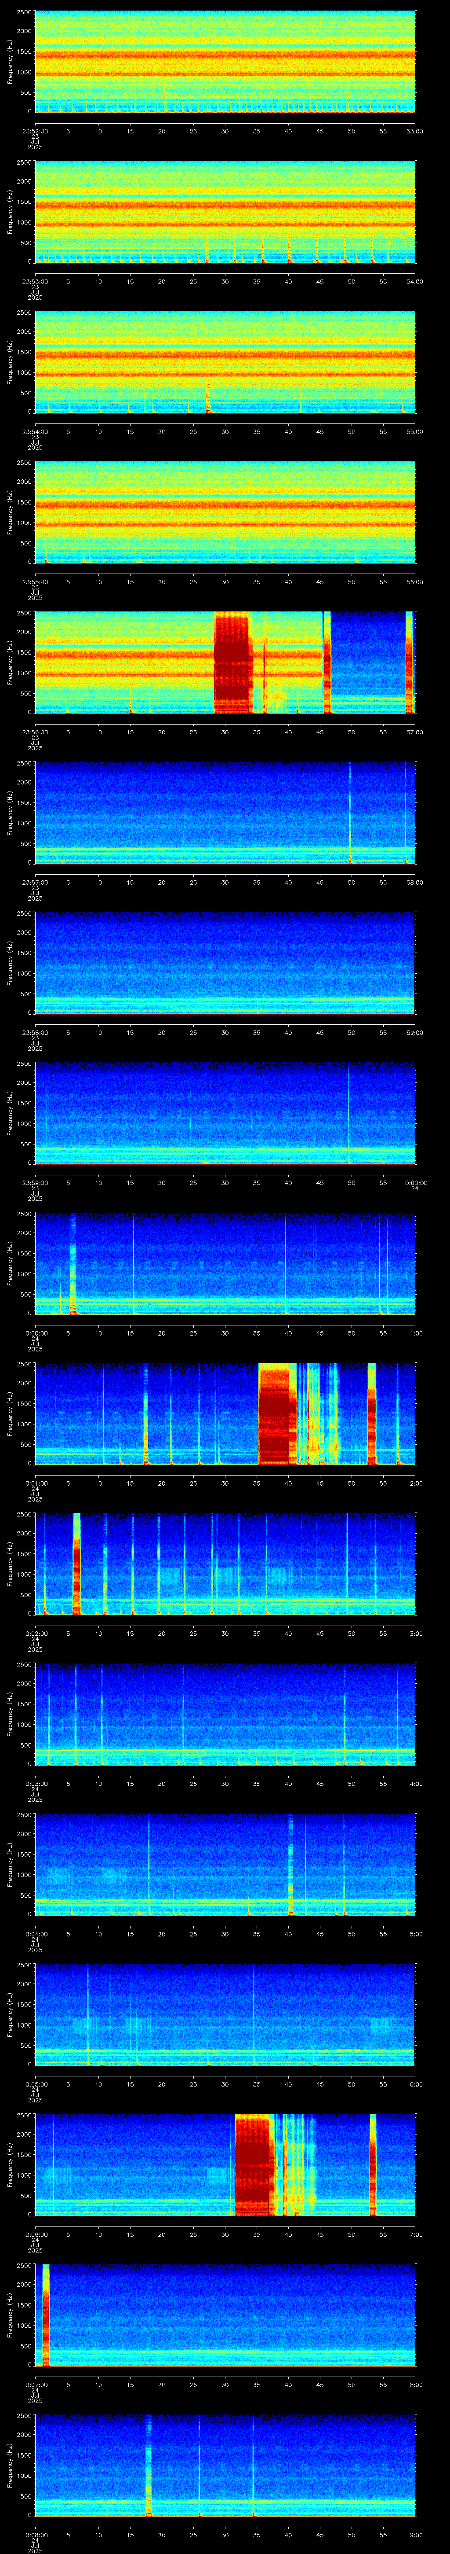
Task: Click the "9:00" end label under the last spectrogram
Action: [x=415, y=2534]
